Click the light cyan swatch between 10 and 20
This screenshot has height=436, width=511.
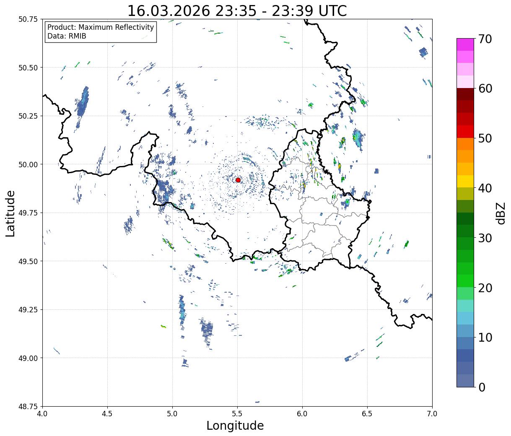click(465, 318)
